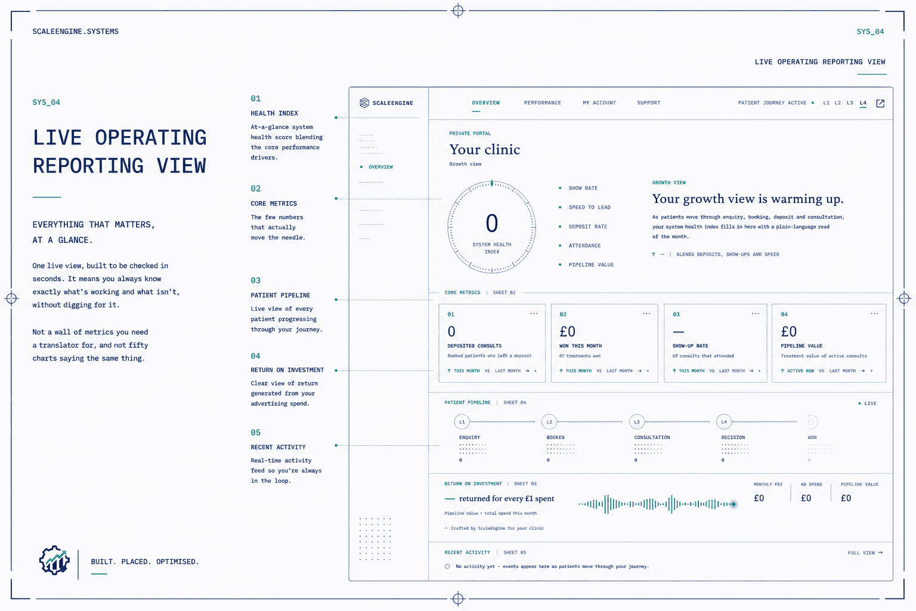Select journey level L2 in header
Viewport: 916px width, 611px height.
pyautogui.click(x=838, y=103)
